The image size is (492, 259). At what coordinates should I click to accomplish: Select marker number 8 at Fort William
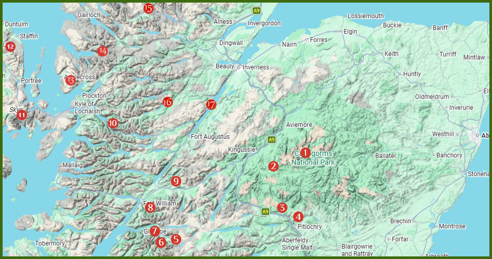150,207
